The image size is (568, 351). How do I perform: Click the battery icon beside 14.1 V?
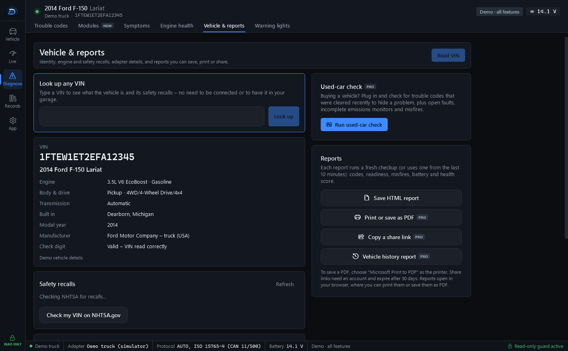532,12
